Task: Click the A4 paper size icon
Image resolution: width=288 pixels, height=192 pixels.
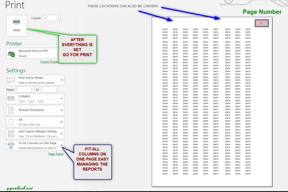Action: coord(11,122)
